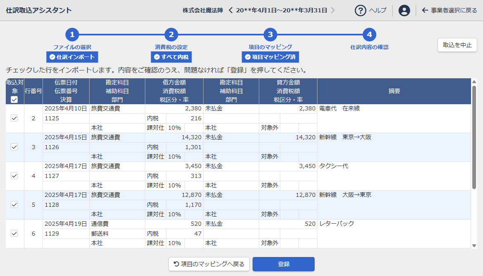Click step 2 circle for 消費税の設定
This screenshot has height=276, width=483.
pos(171,35)
